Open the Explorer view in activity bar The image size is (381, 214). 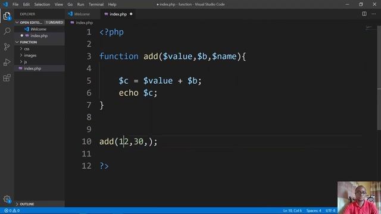pos(7,16)
